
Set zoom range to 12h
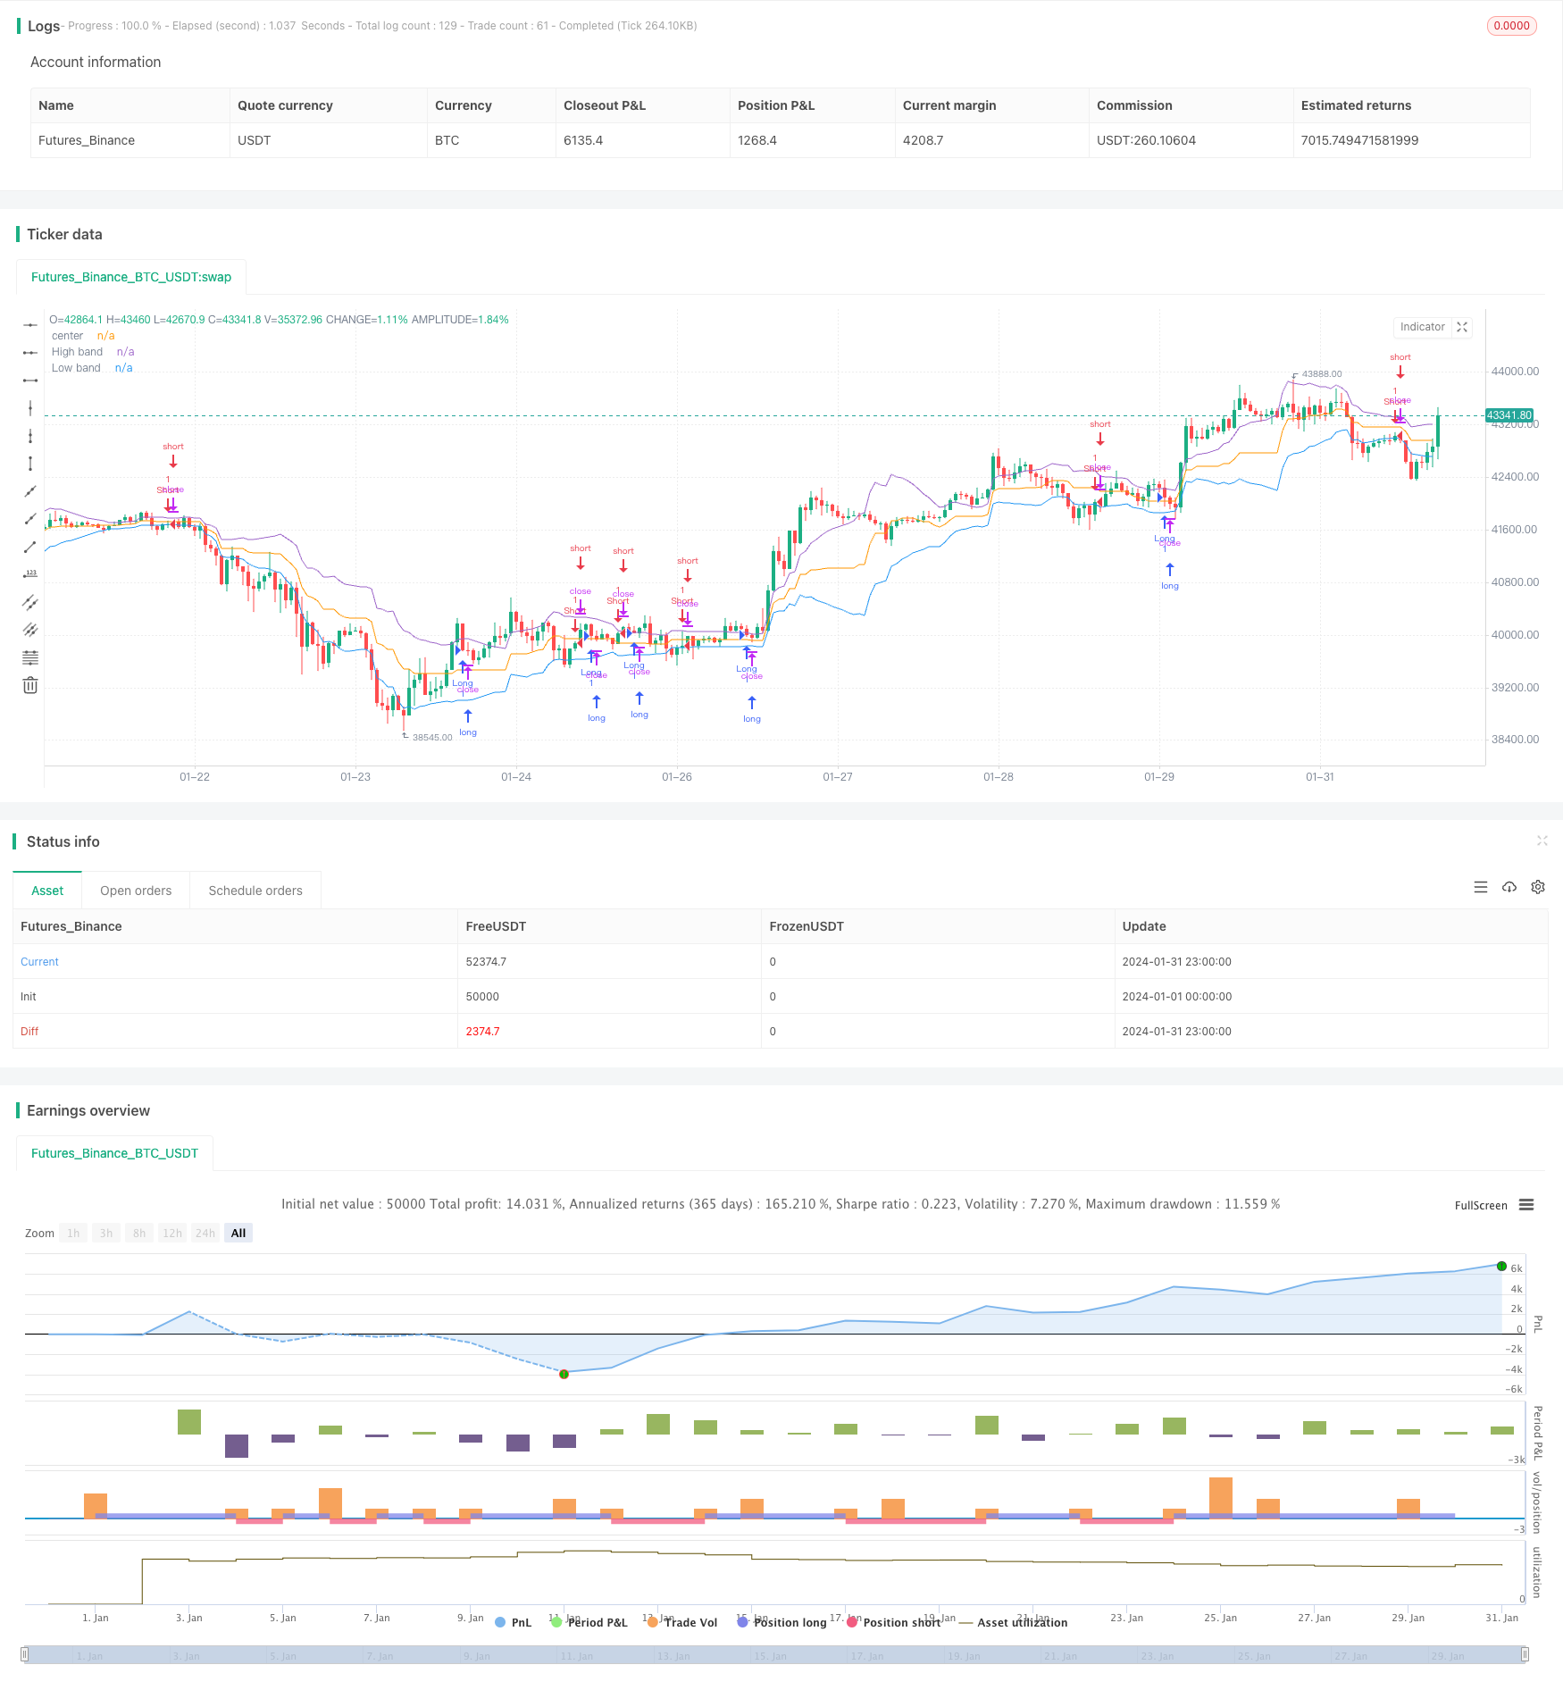[x=172, y=1233]
